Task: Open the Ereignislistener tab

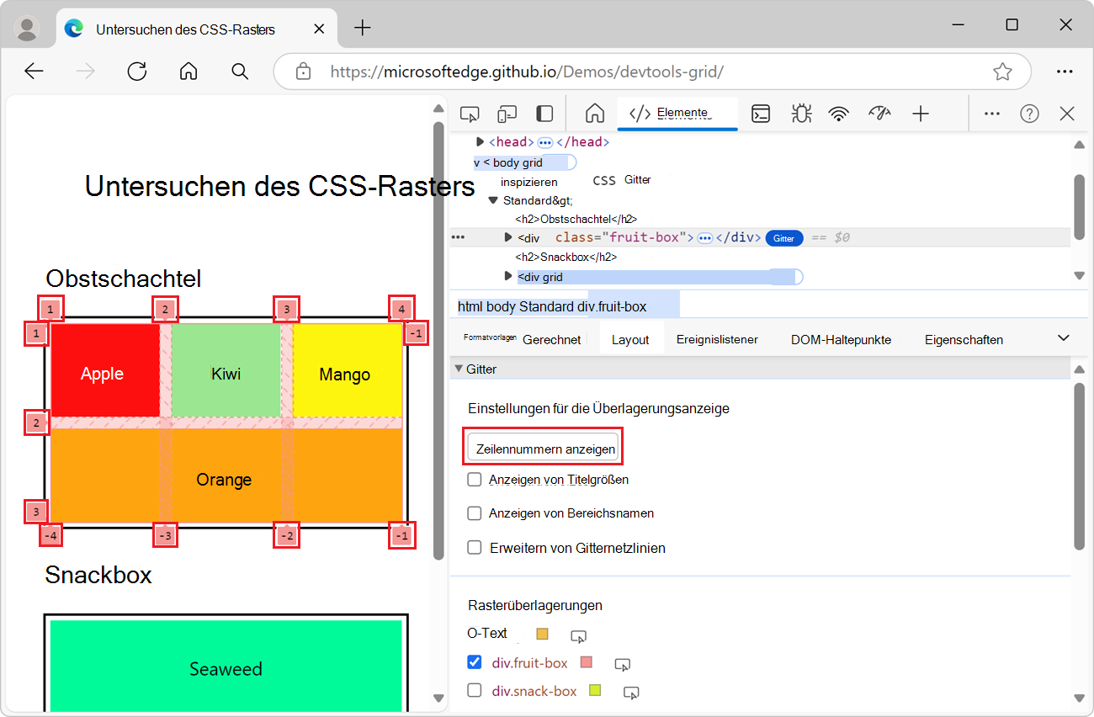Action: pos(717,340)
